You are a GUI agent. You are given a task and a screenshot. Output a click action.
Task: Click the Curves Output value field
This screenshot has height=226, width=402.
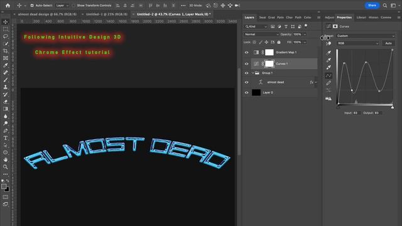[x=378, y=113]
